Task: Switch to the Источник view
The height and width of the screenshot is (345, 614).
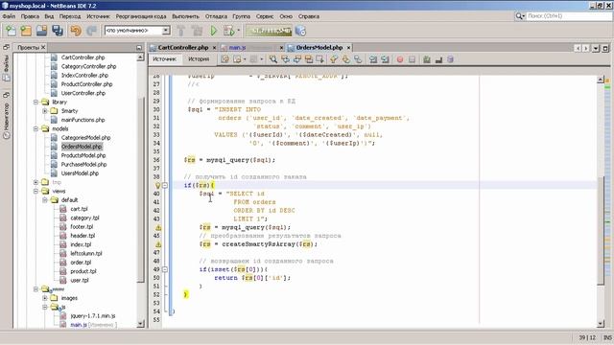Action: [164, 59]
